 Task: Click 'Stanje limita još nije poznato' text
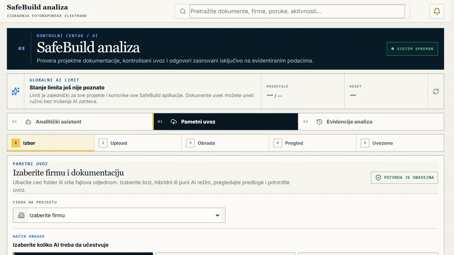click(x=67, y=87)
